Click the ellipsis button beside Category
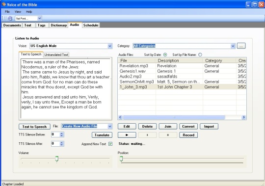This screenshot has height=186, width=265. pyautogui.click(x=241, y=46)
